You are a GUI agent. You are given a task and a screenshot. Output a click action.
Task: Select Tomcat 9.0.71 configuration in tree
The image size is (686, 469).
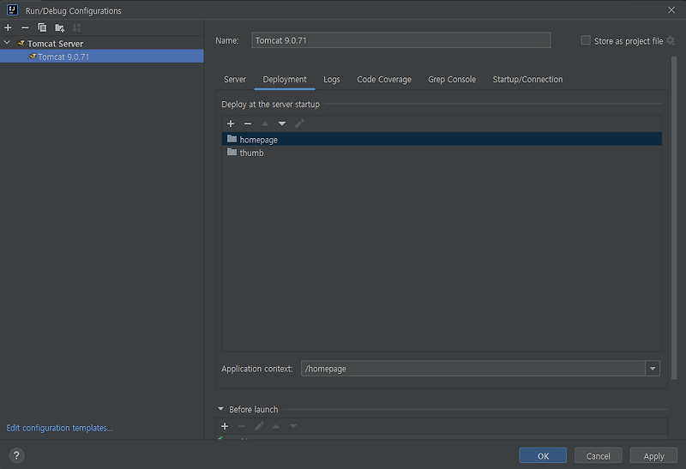click(x=101, y=57)
